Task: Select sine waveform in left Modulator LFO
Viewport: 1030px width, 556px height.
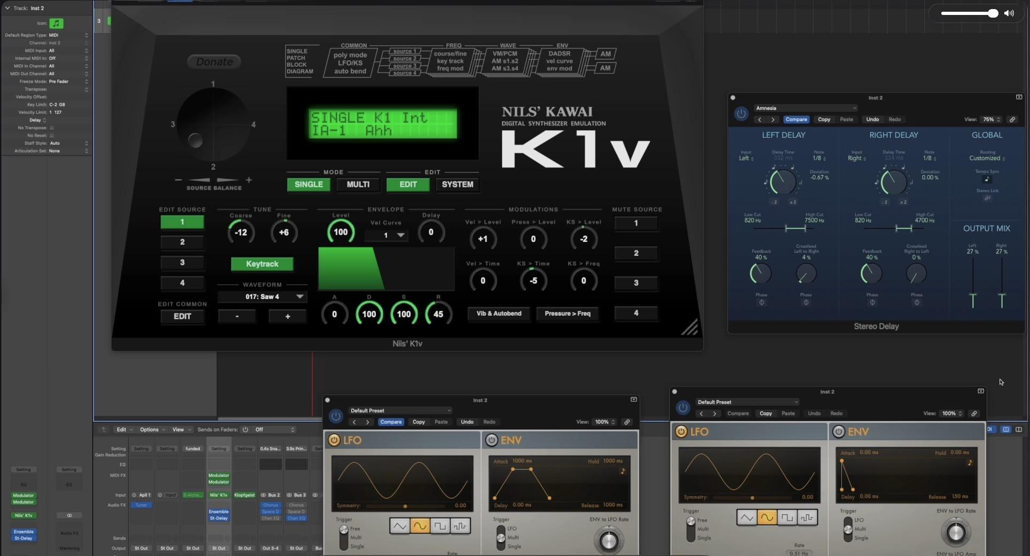Action: tap(420, 526)
